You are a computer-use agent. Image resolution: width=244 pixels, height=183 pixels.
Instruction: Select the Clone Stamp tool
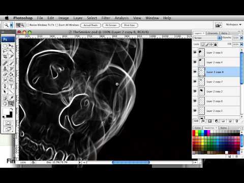tap(5, 69)
